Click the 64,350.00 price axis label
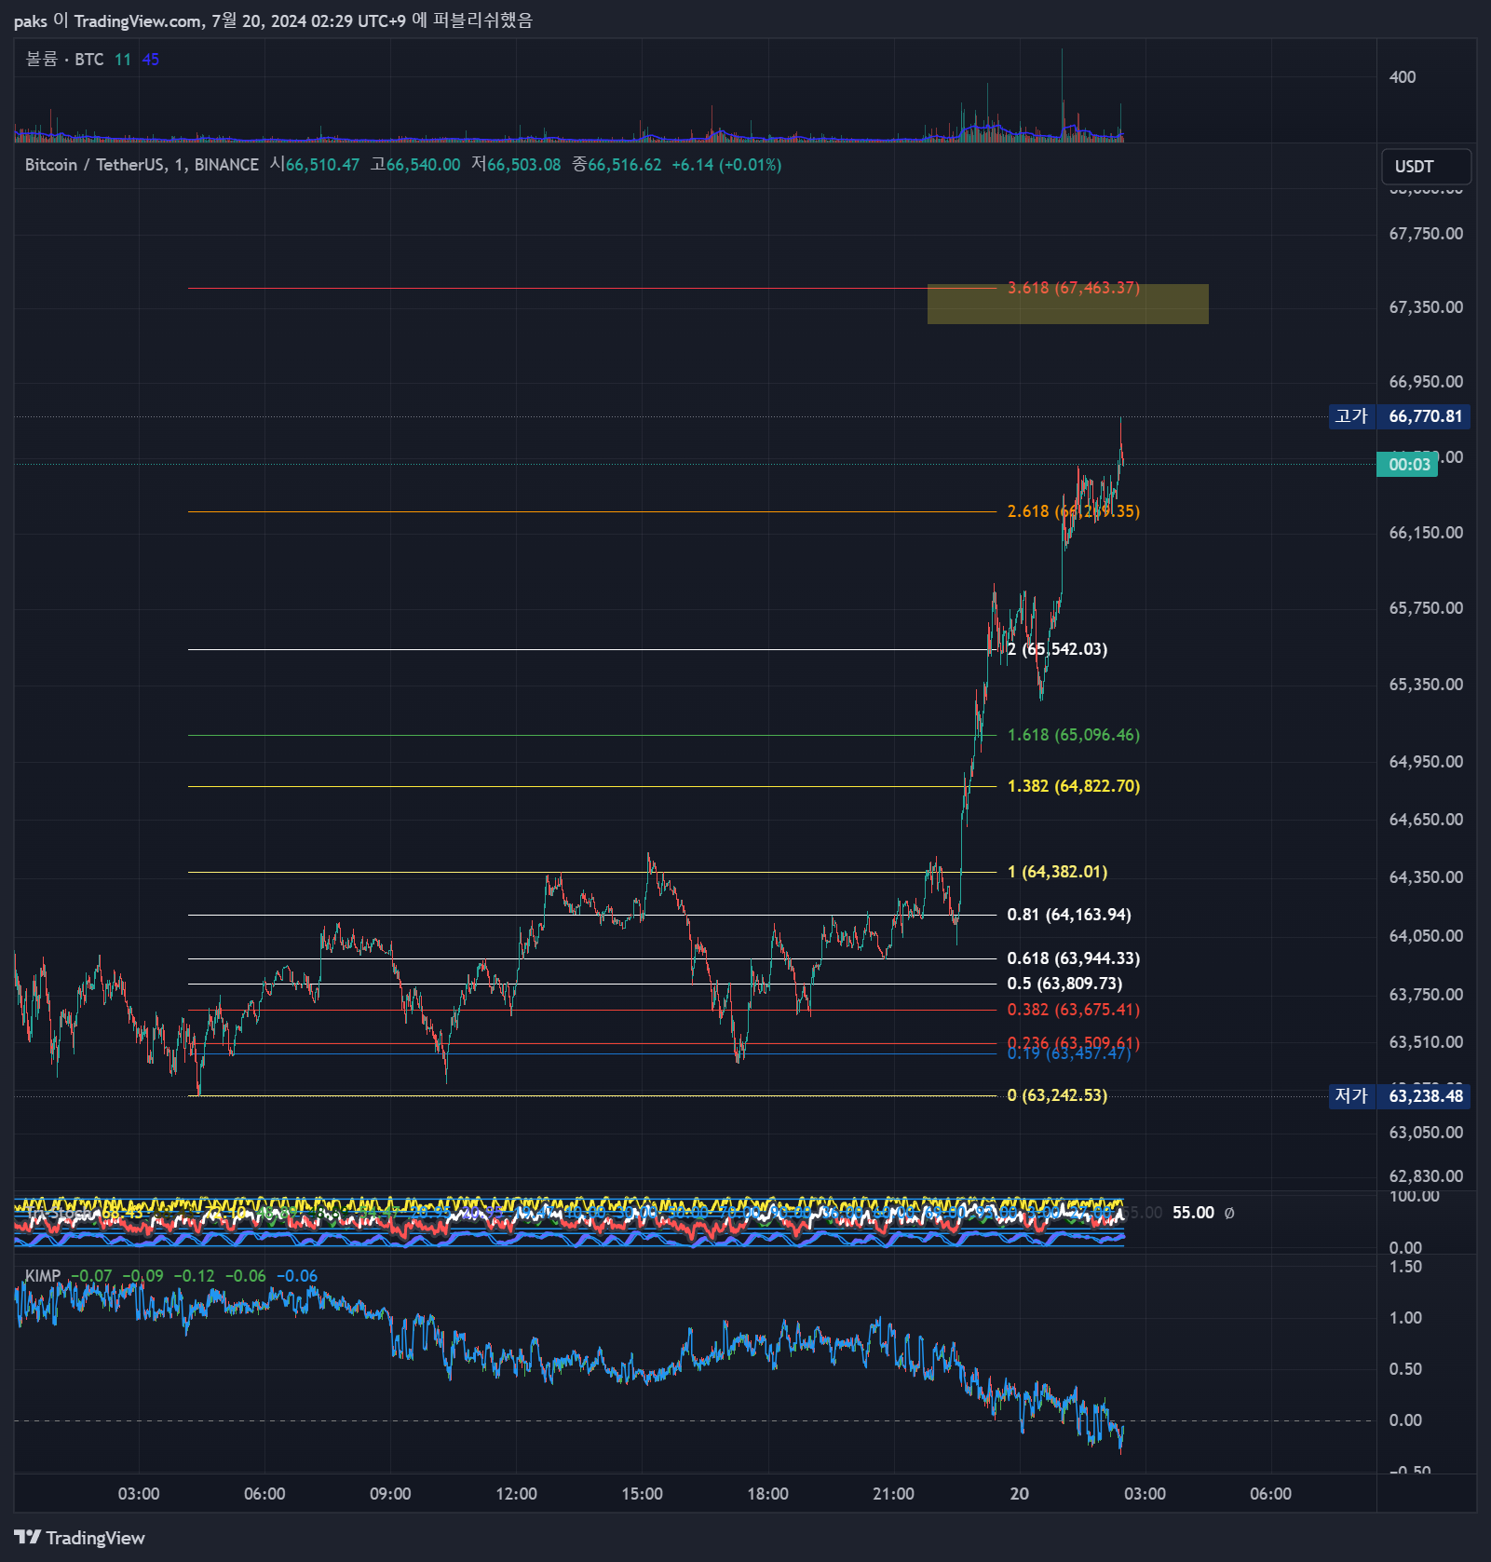 (1426, 877)
